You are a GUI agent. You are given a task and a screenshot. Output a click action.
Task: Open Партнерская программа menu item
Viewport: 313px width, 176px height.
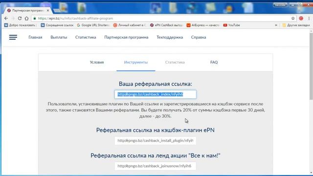[126, 37]
